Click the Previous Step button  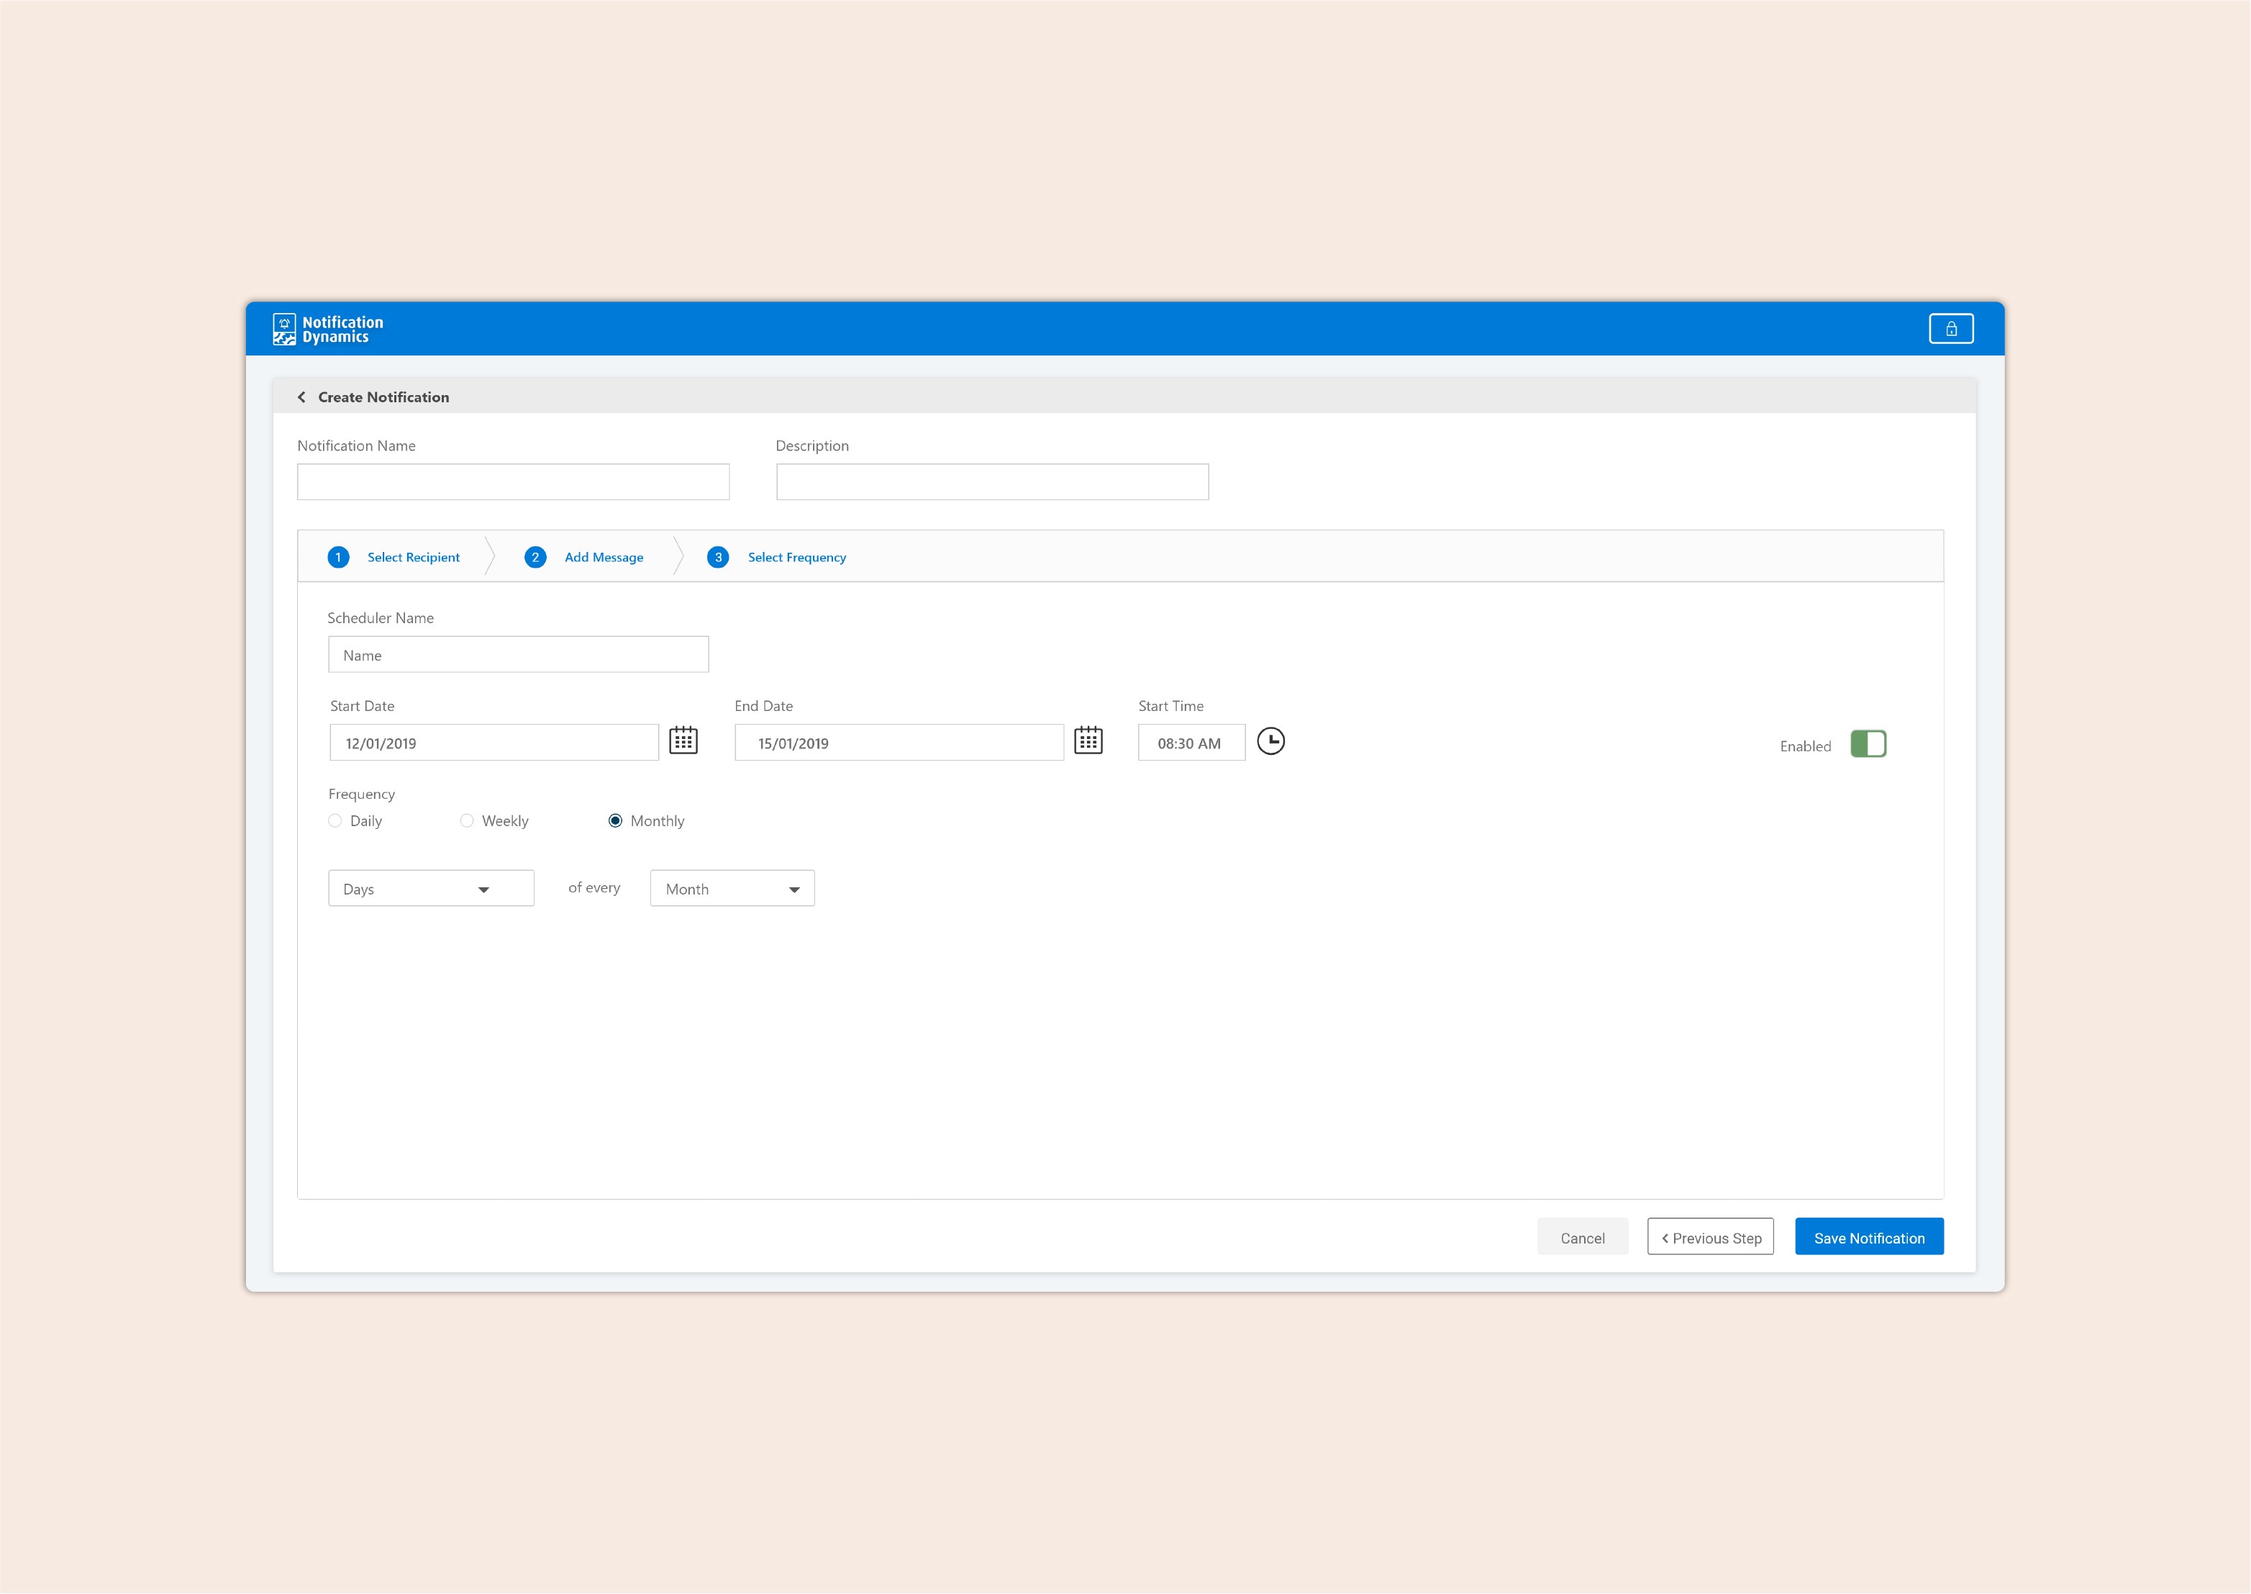tap(1710, 1237)
